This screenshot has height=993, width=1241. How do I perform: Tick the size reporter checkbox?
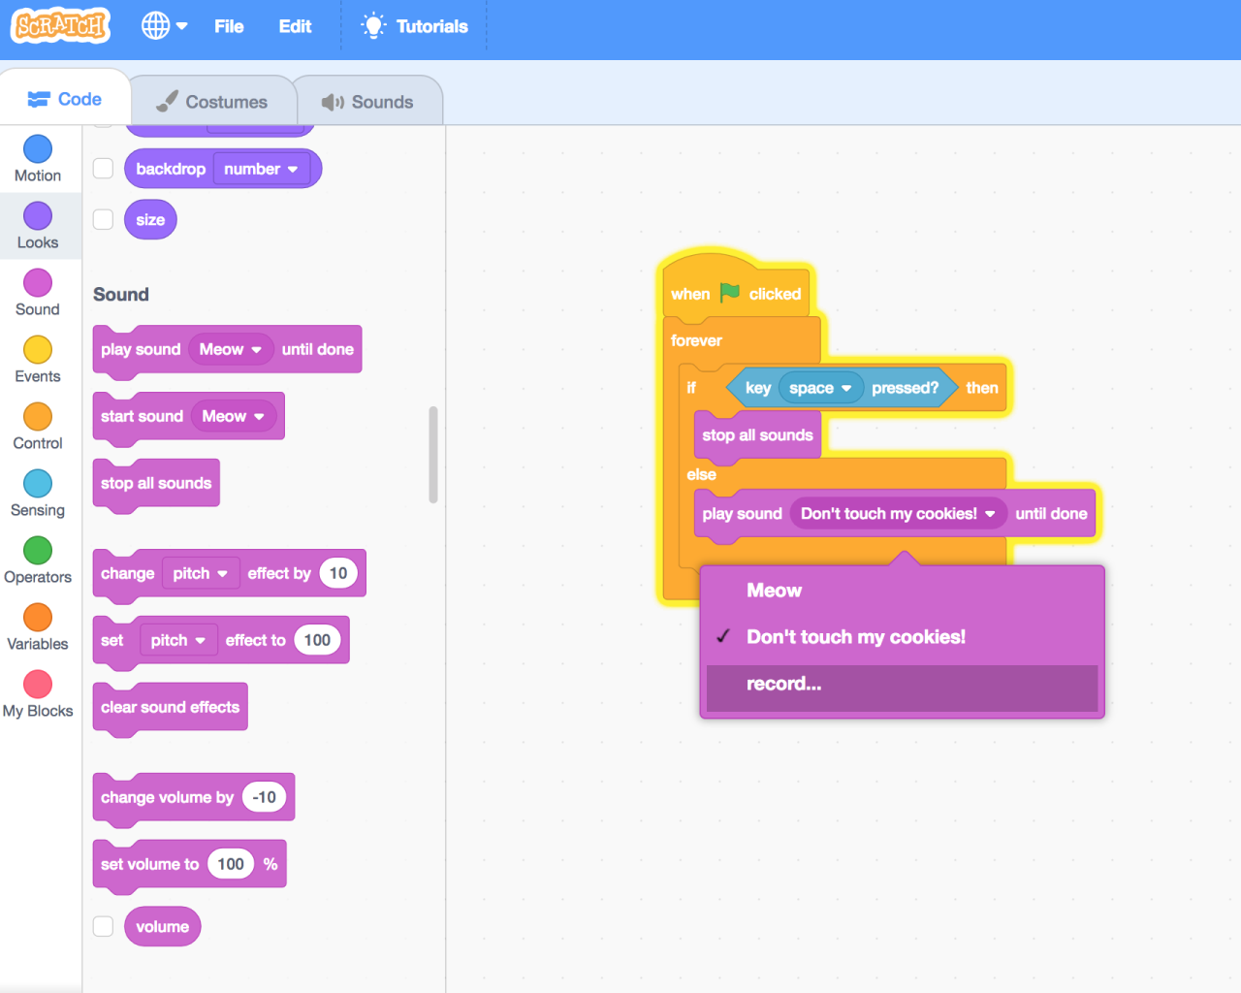coord(103,220)
